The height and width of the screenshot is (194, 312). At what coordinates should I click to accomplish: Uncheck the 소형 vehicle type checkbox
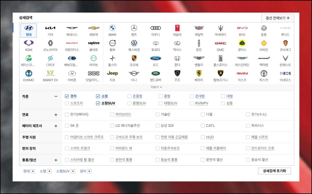pyautogui.click(x=98, y=96)
